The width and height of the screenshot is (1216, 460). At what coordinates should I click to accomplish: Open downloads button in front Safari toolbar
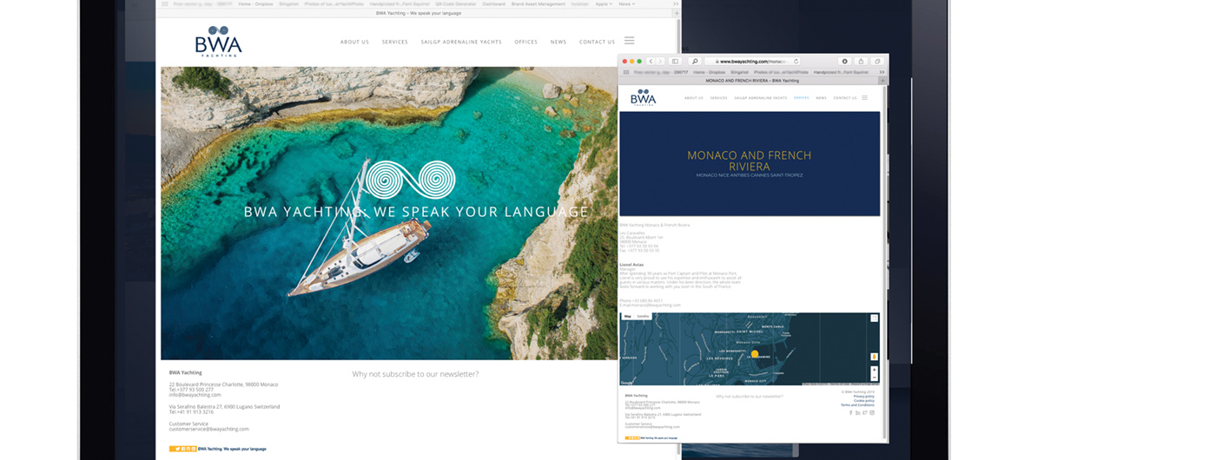[x=844, y=62]
